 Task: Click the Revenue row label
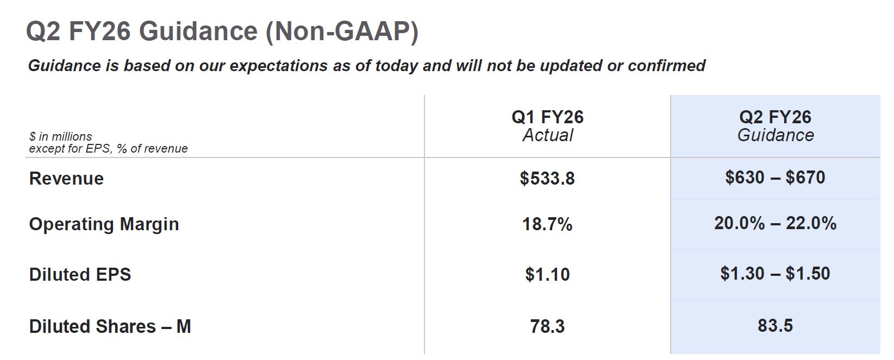tap(66, 179)
